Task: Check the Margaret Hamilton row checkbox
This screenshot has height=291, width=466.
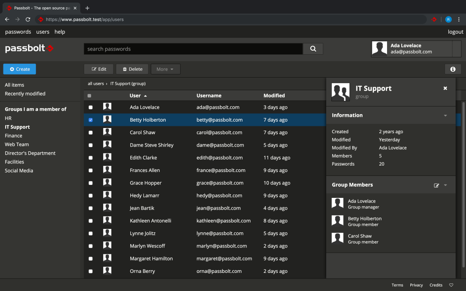Action: coord(91,259)
